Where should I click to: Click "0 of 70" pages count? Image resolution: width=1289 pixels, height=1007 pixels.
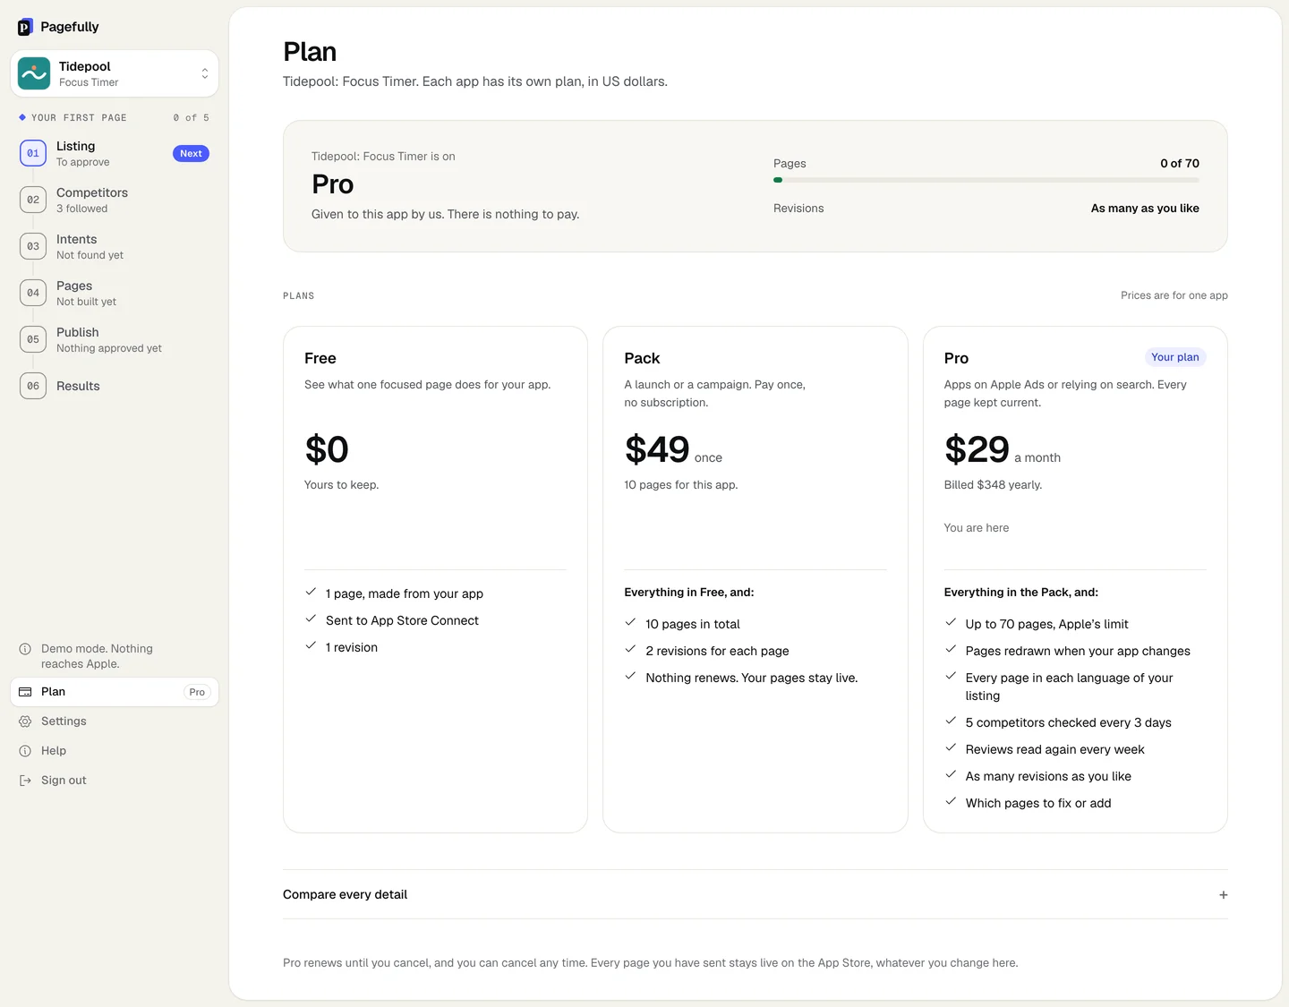[x=1180, y=163]
